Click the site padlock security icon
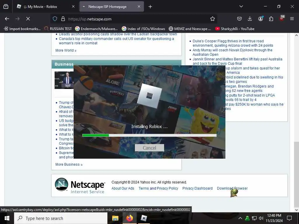Screen dimensions: 299x224 [63, 19]
